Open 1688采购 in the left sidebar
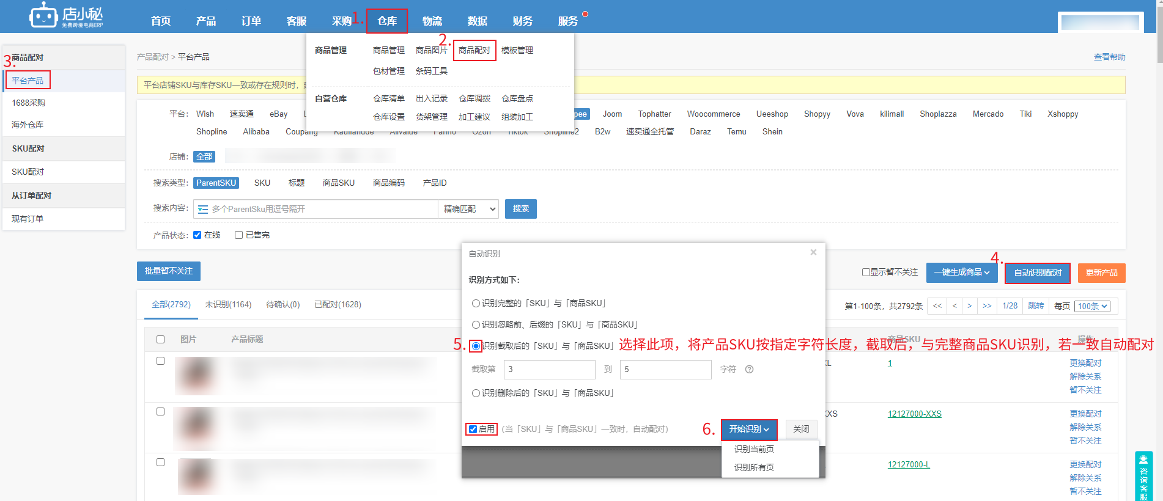The width and height of the screenshot is (1163, 501). point(28,103)
